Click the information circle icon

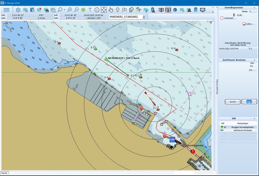tap(97, 10)
